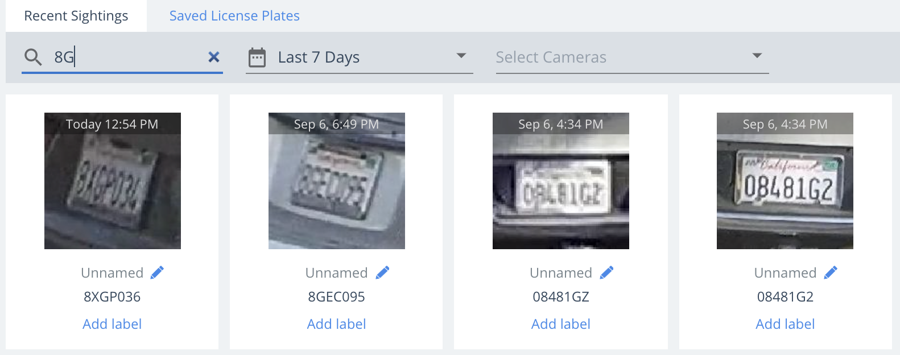Open the Sep 6, 6:49 PM plate thumbnail
900x355 pixels.
[337, 181]
